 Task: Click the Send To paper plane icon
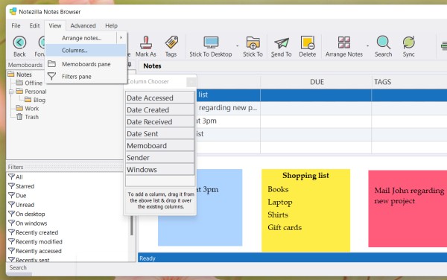(282, 43)
